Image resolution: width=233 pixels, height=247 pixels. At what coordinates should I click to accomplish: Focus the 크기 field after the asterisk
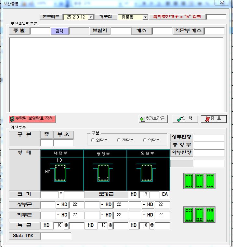click(74, 194)
